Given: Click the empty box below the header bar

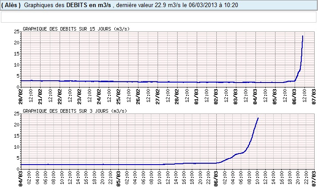Looking at the screenshot, I should (x=158, y=17).
